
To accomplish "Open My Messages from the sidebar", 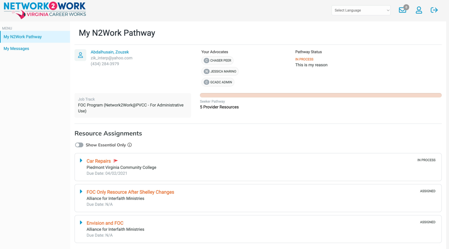I will point(16,49).
